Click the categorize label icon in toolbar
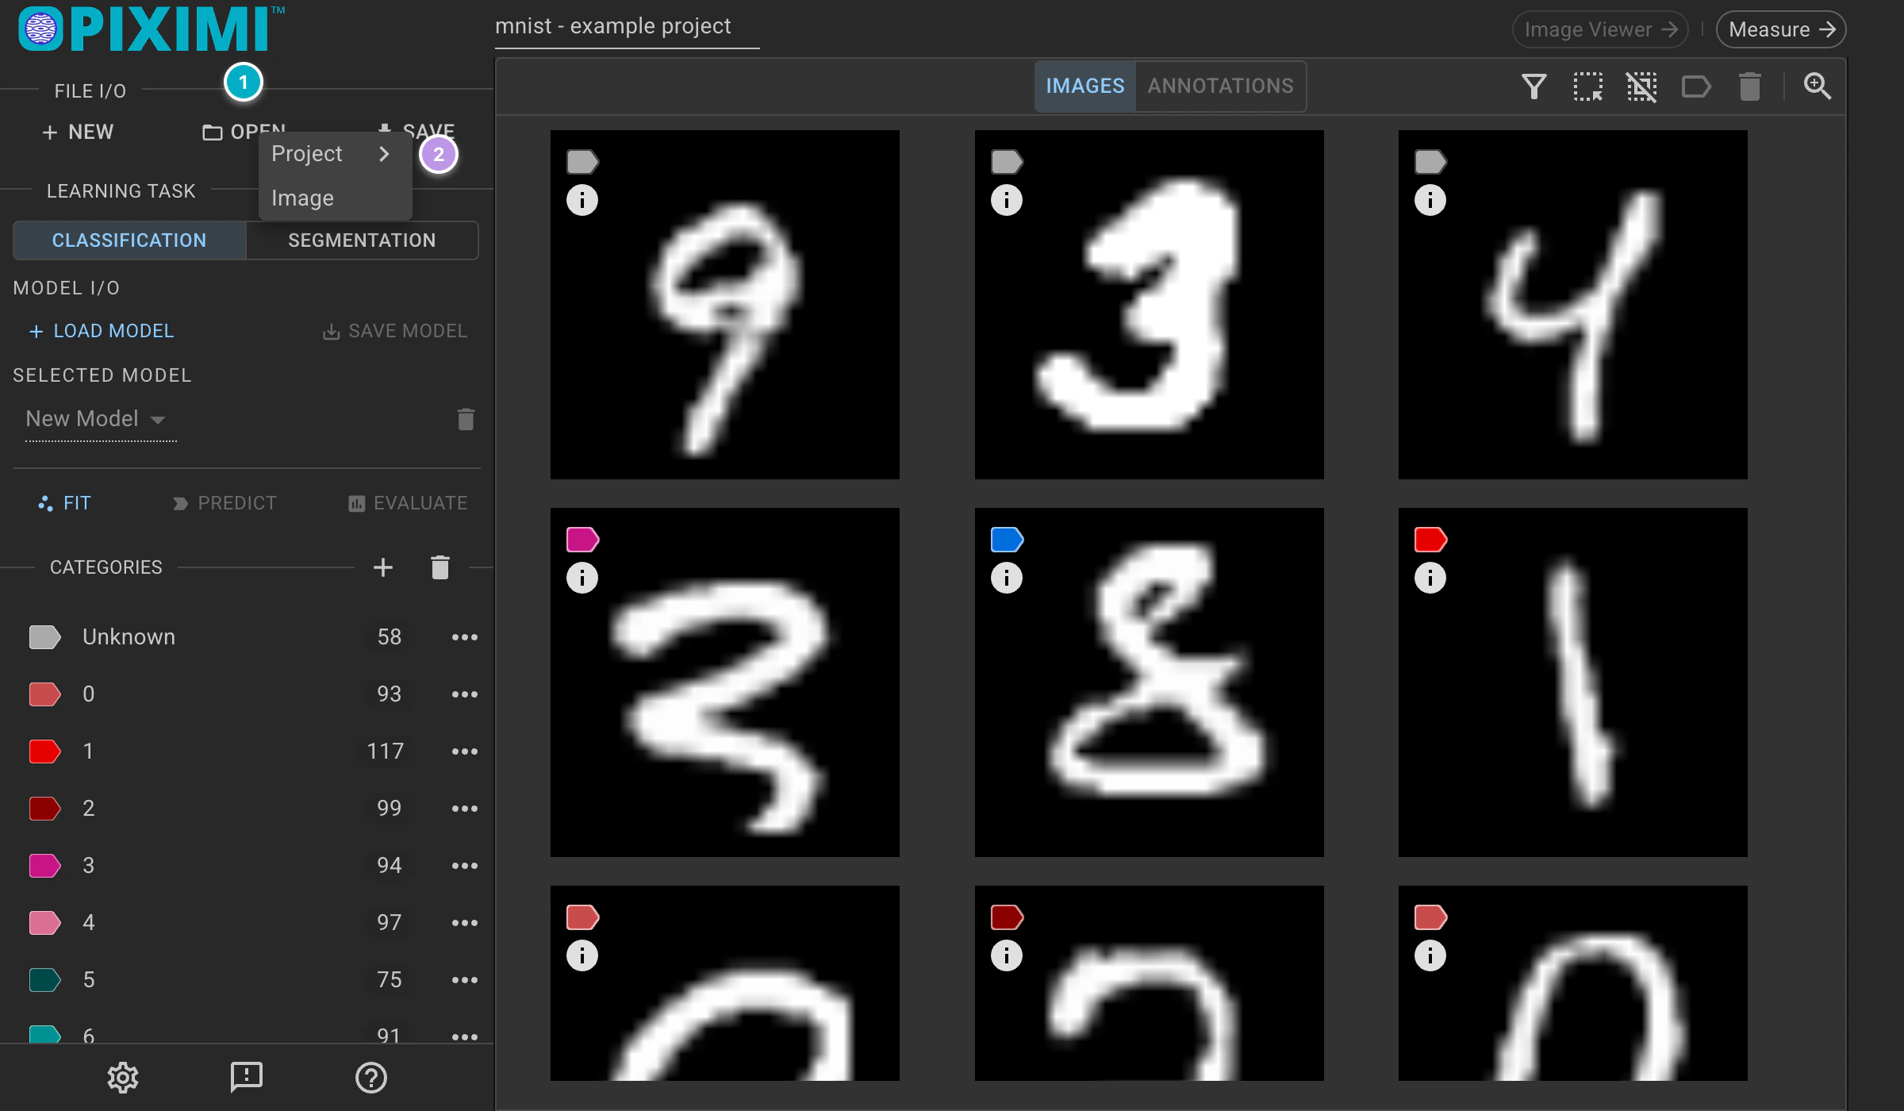This screenshot has width=1904, height=1111. [x=1696, y=86]
